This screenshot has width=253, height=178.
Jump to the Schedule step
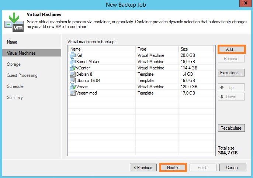tap(15, 86)
